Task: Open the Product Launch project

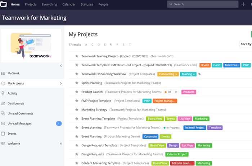Action: click(92, 92)
